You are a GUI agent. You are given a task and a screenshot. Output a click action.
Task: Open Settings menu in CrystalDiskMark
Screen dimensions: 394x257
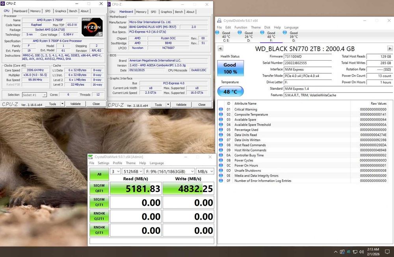[104, 163]
